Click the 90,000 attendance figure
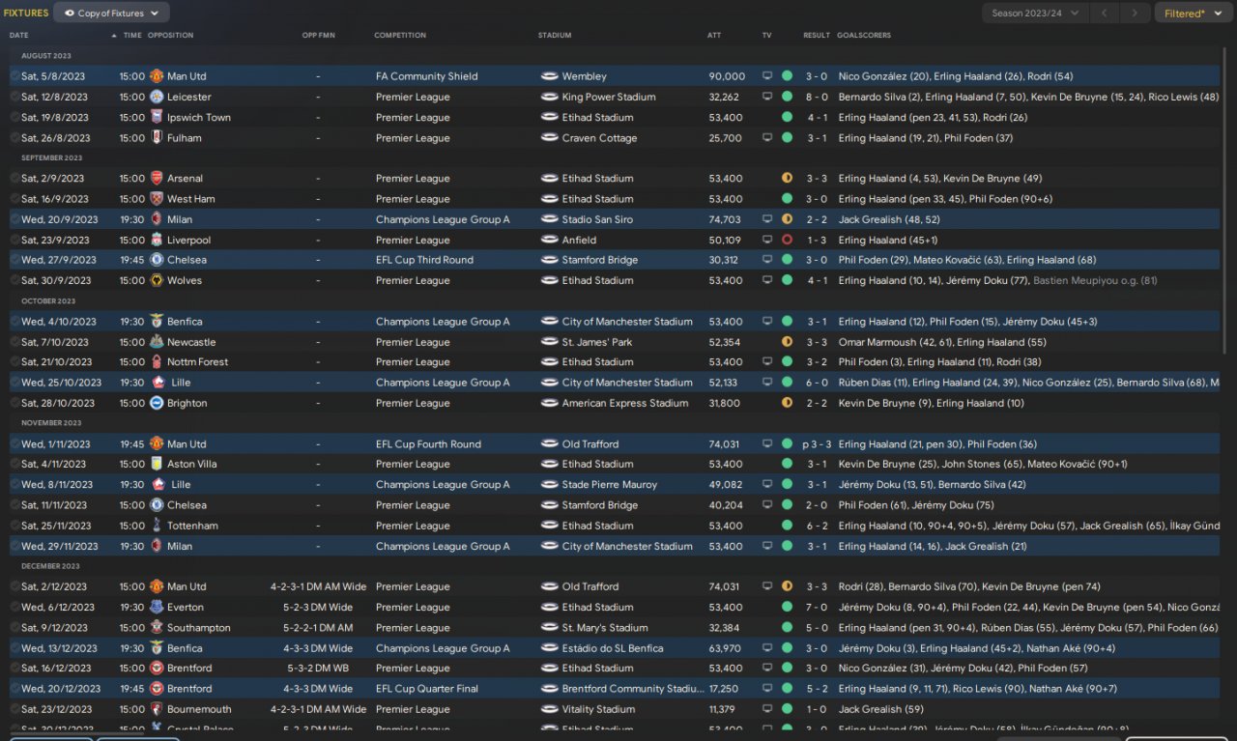This screenshot has height=741, width=1237. coord(727,76)
